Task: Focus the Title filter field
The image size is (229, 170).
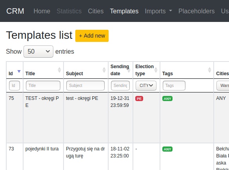Action: click(x=43, y=85)
